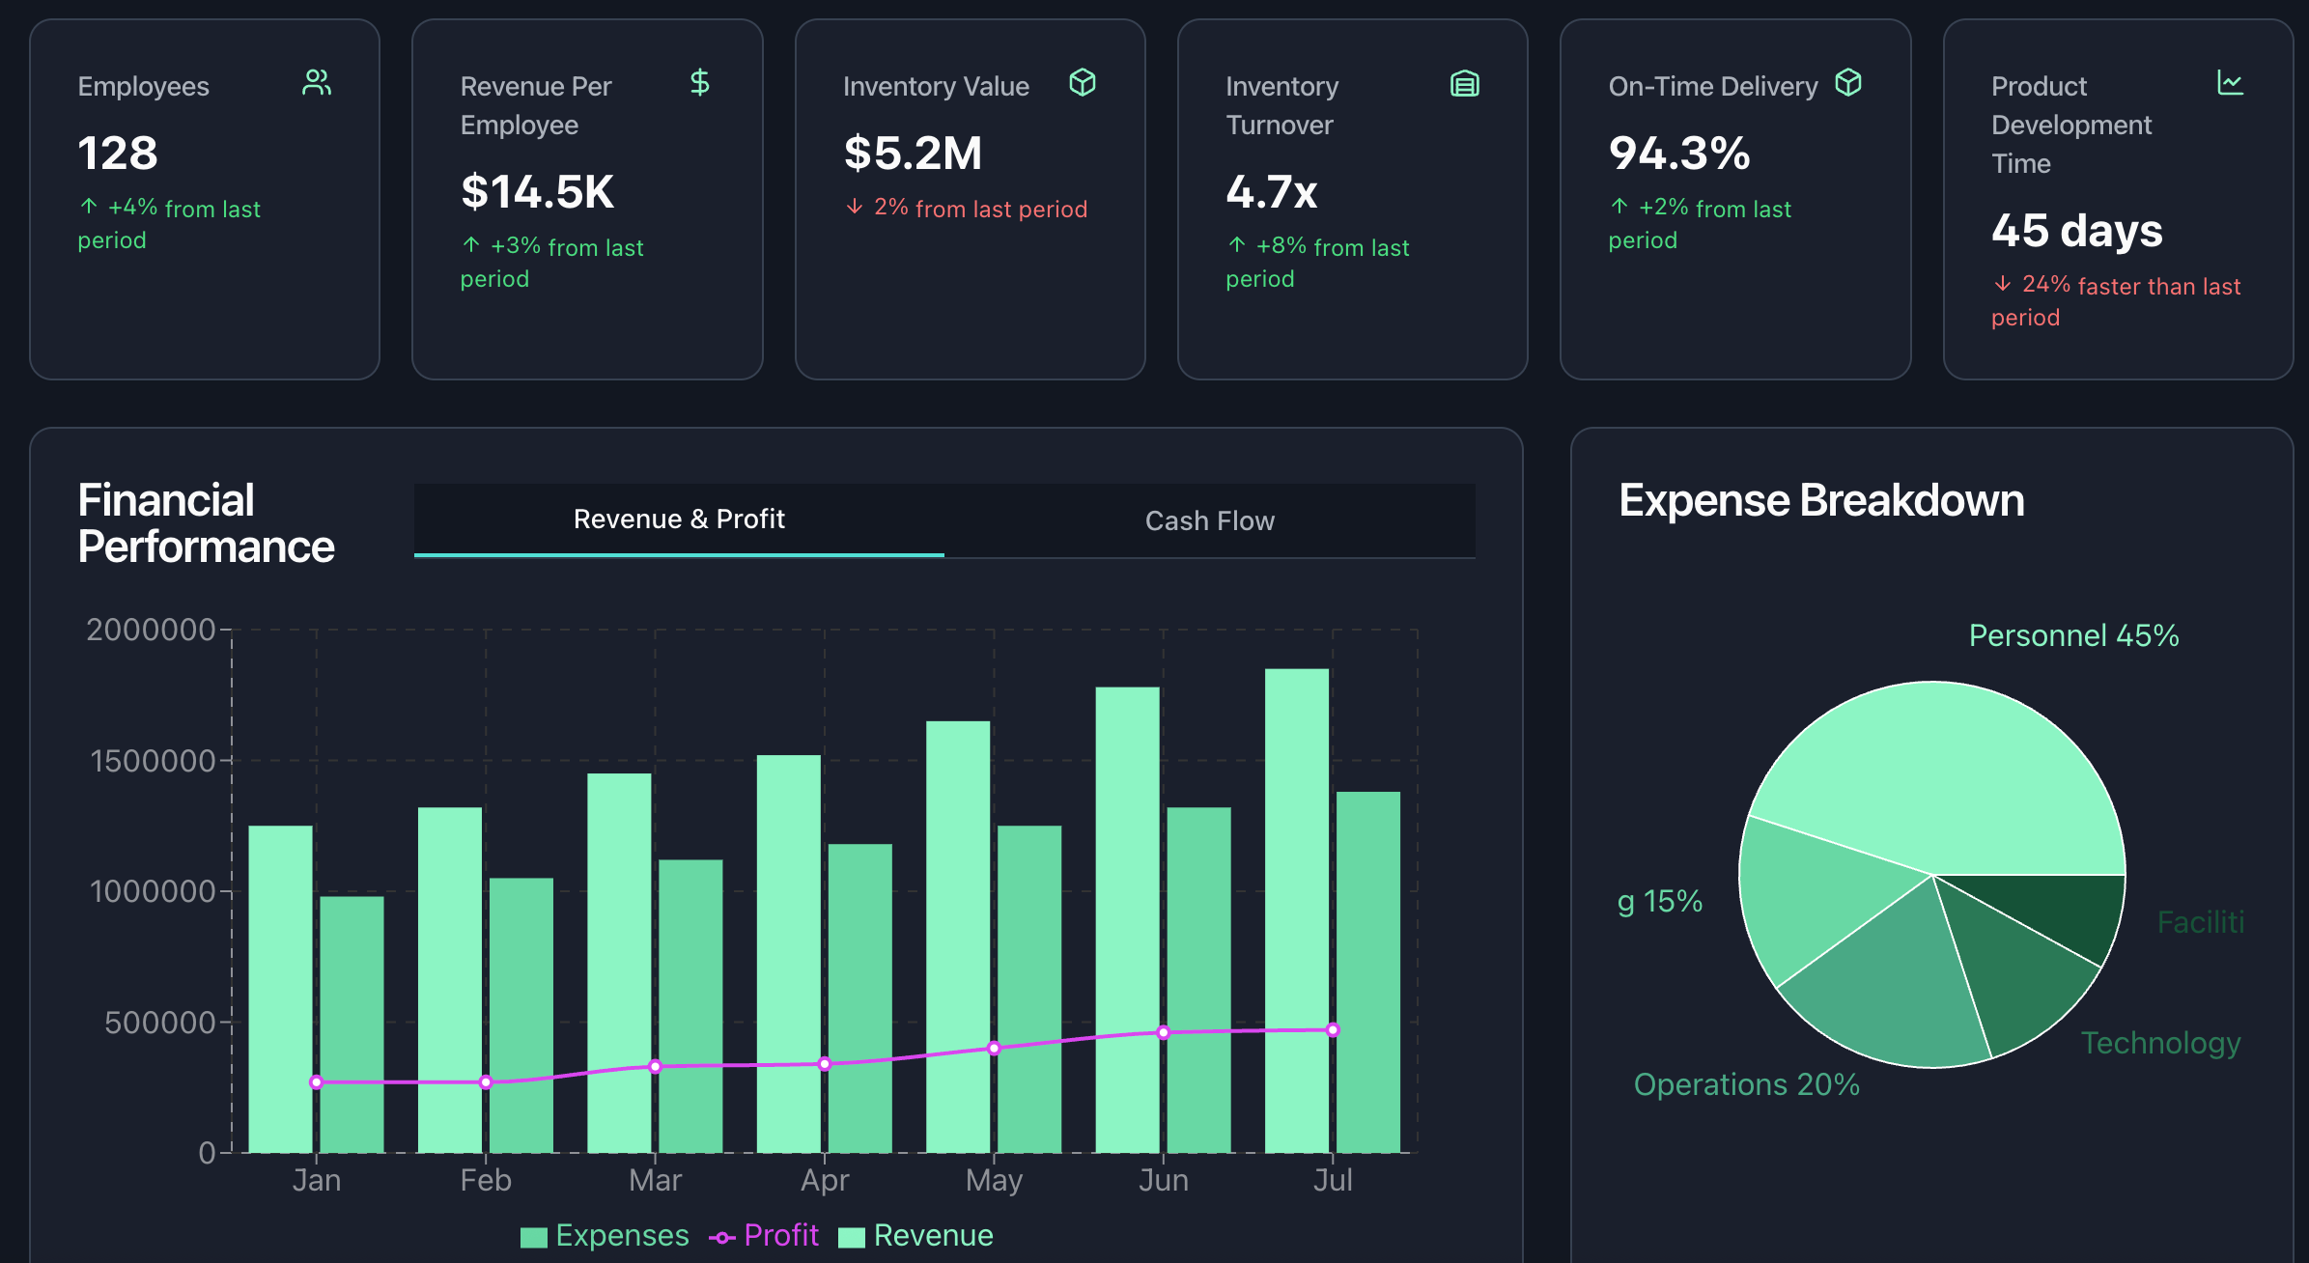Toggle the Expenses legend item
Viewport: 2309px width, 1263px height.
click(x=605, y=1236)
